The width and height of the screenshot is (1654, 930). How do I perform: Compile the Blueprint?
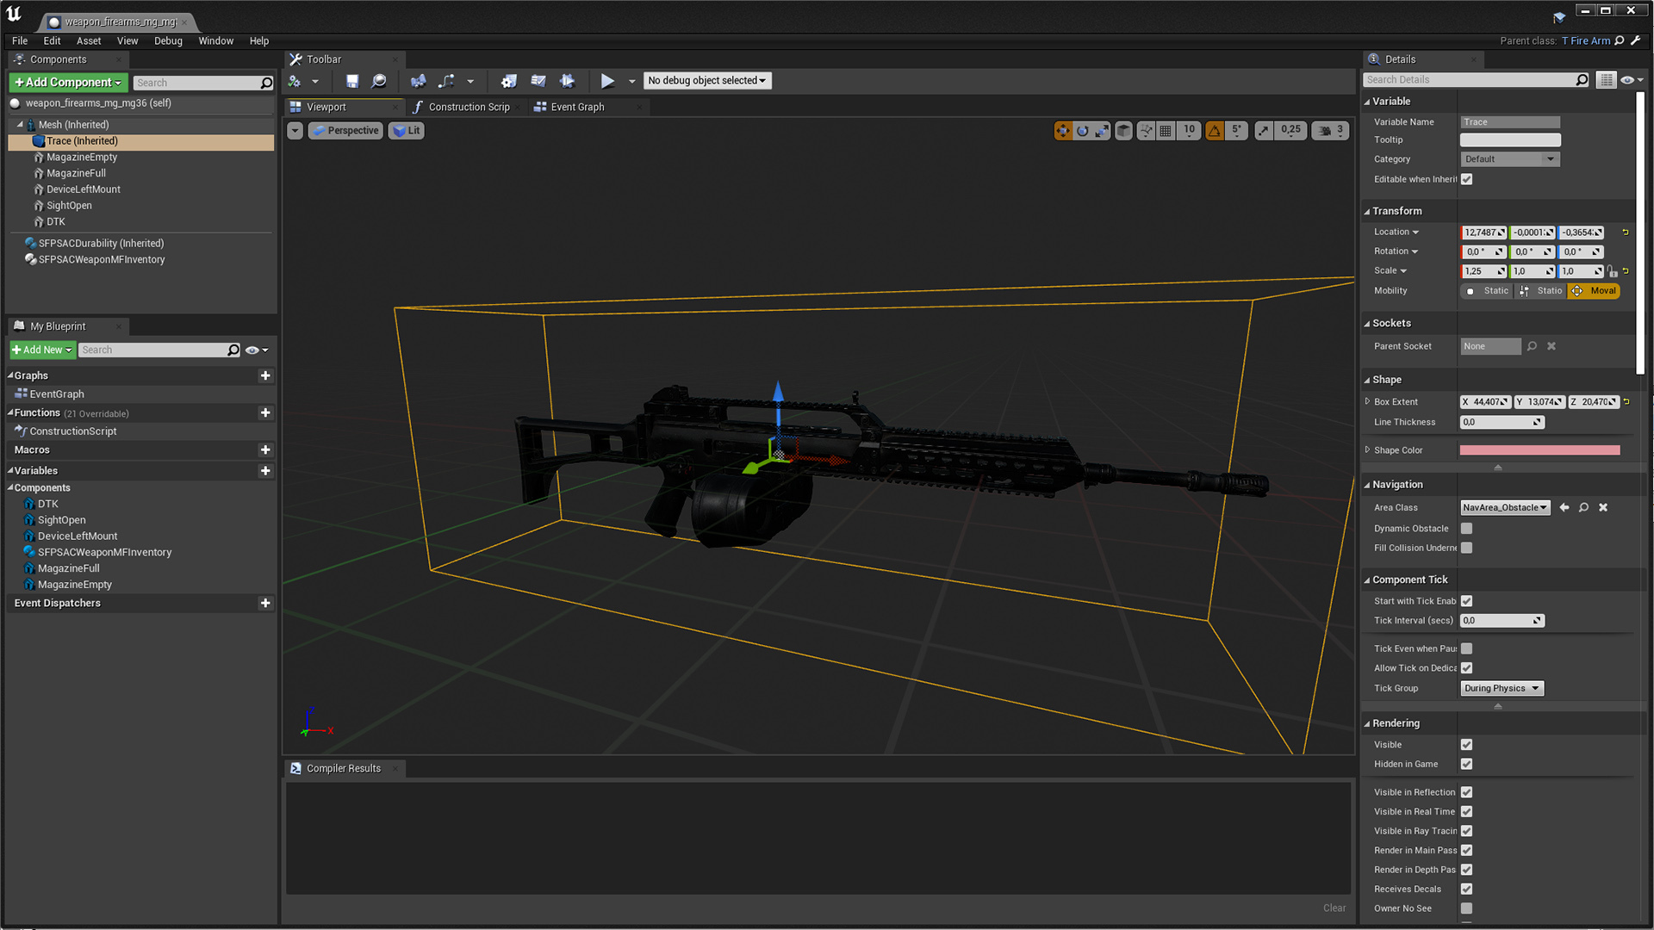pyautogui.click(x=299, y=80)
